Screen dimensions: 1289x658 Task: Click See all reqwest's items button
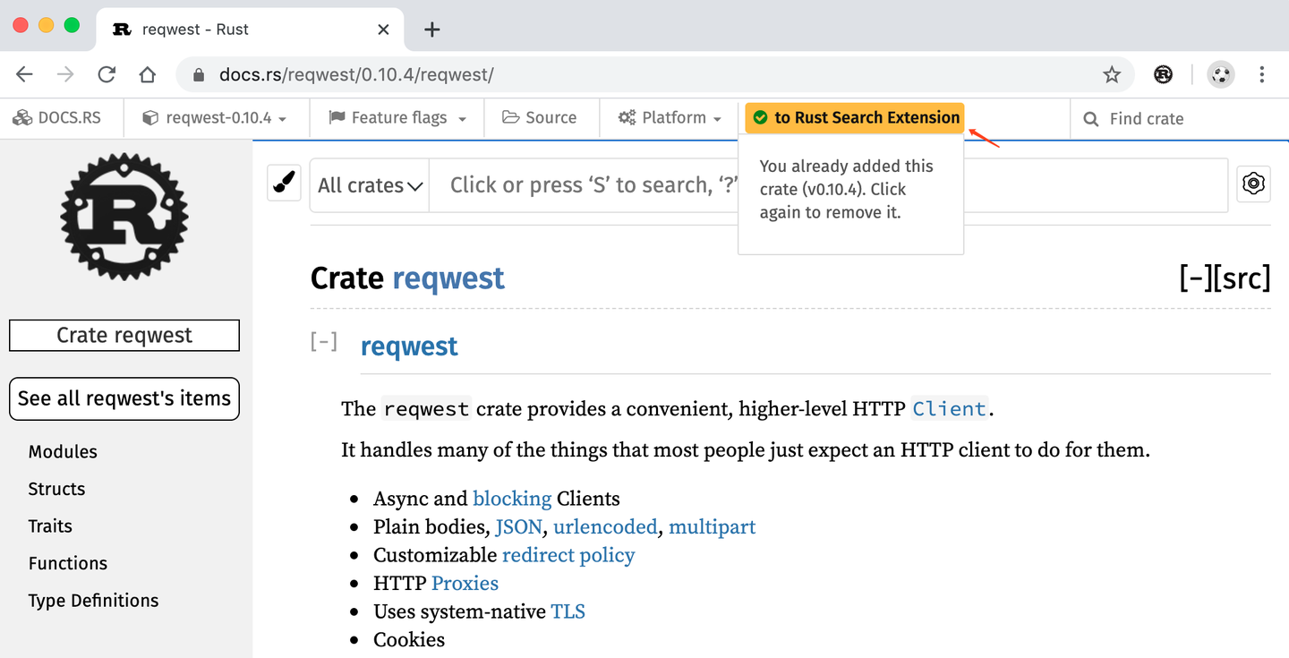point(124,398)
